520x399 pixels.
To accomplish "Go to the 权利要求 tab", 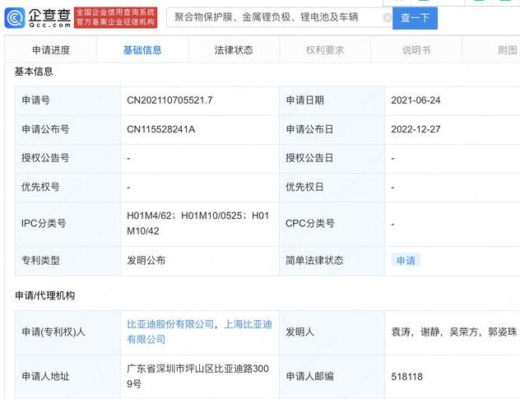I will coord(325,50).
